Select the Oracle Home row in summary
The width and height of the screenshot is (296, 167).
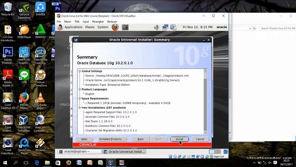[x=132, y=80]
